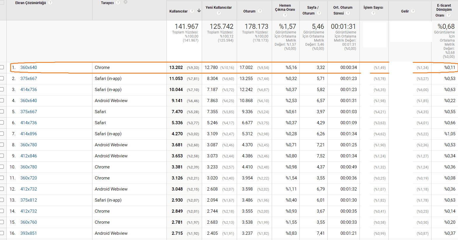Viewport: 458px width, 240px height.
Task: Click help icon next to Oturum
Action: [x=260, y=11]
